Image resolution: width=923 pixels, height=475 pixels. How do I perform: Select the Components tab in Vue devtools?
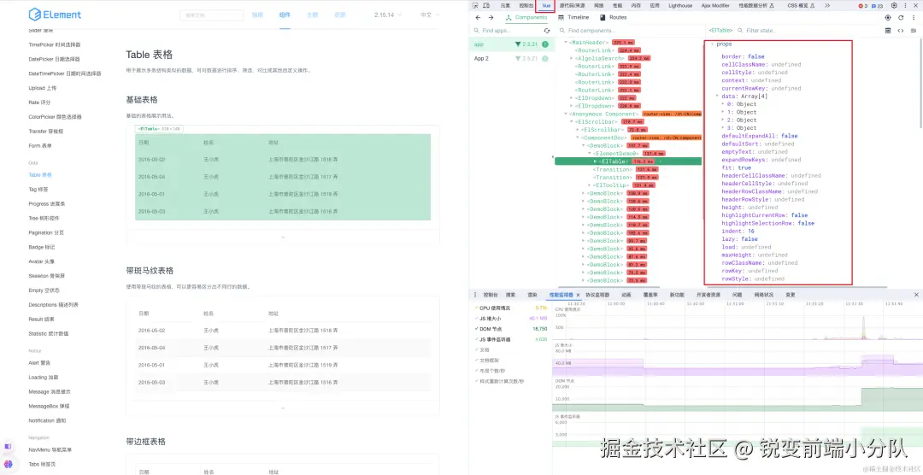(x=526, y=18)
